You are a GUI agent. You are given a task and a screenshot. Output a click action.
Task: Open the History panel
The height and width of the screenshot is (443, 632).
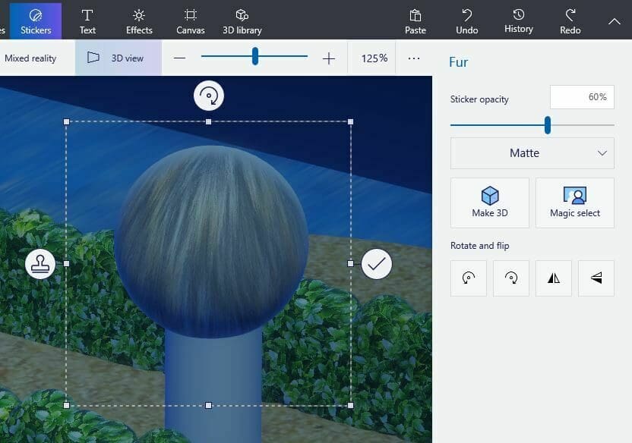[x=518, y=21]
